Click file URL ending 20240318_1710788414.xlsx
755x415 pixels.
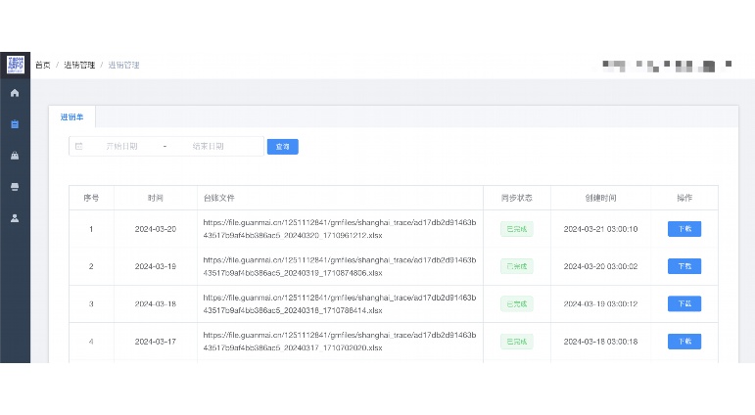[x=340, y=303]
